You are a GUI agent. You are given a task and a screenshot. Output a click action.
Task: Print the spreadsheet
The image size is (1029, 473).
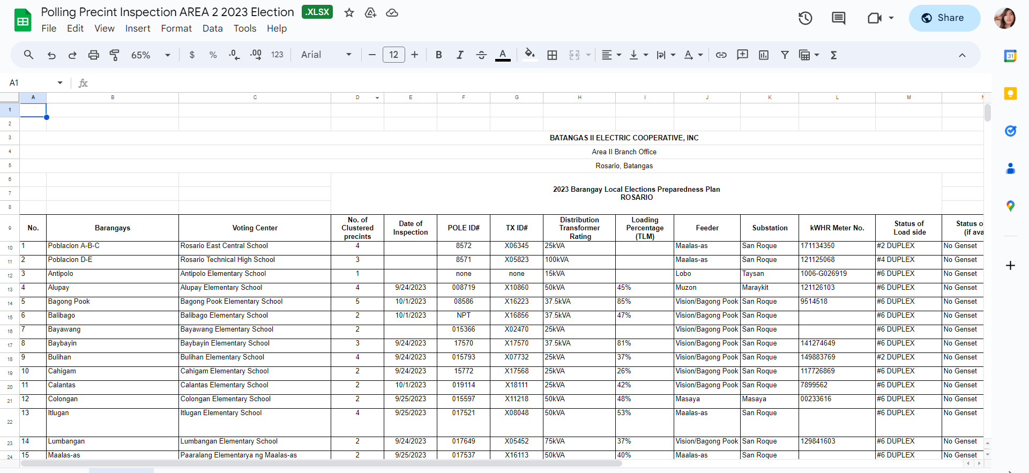coord(93,55)
